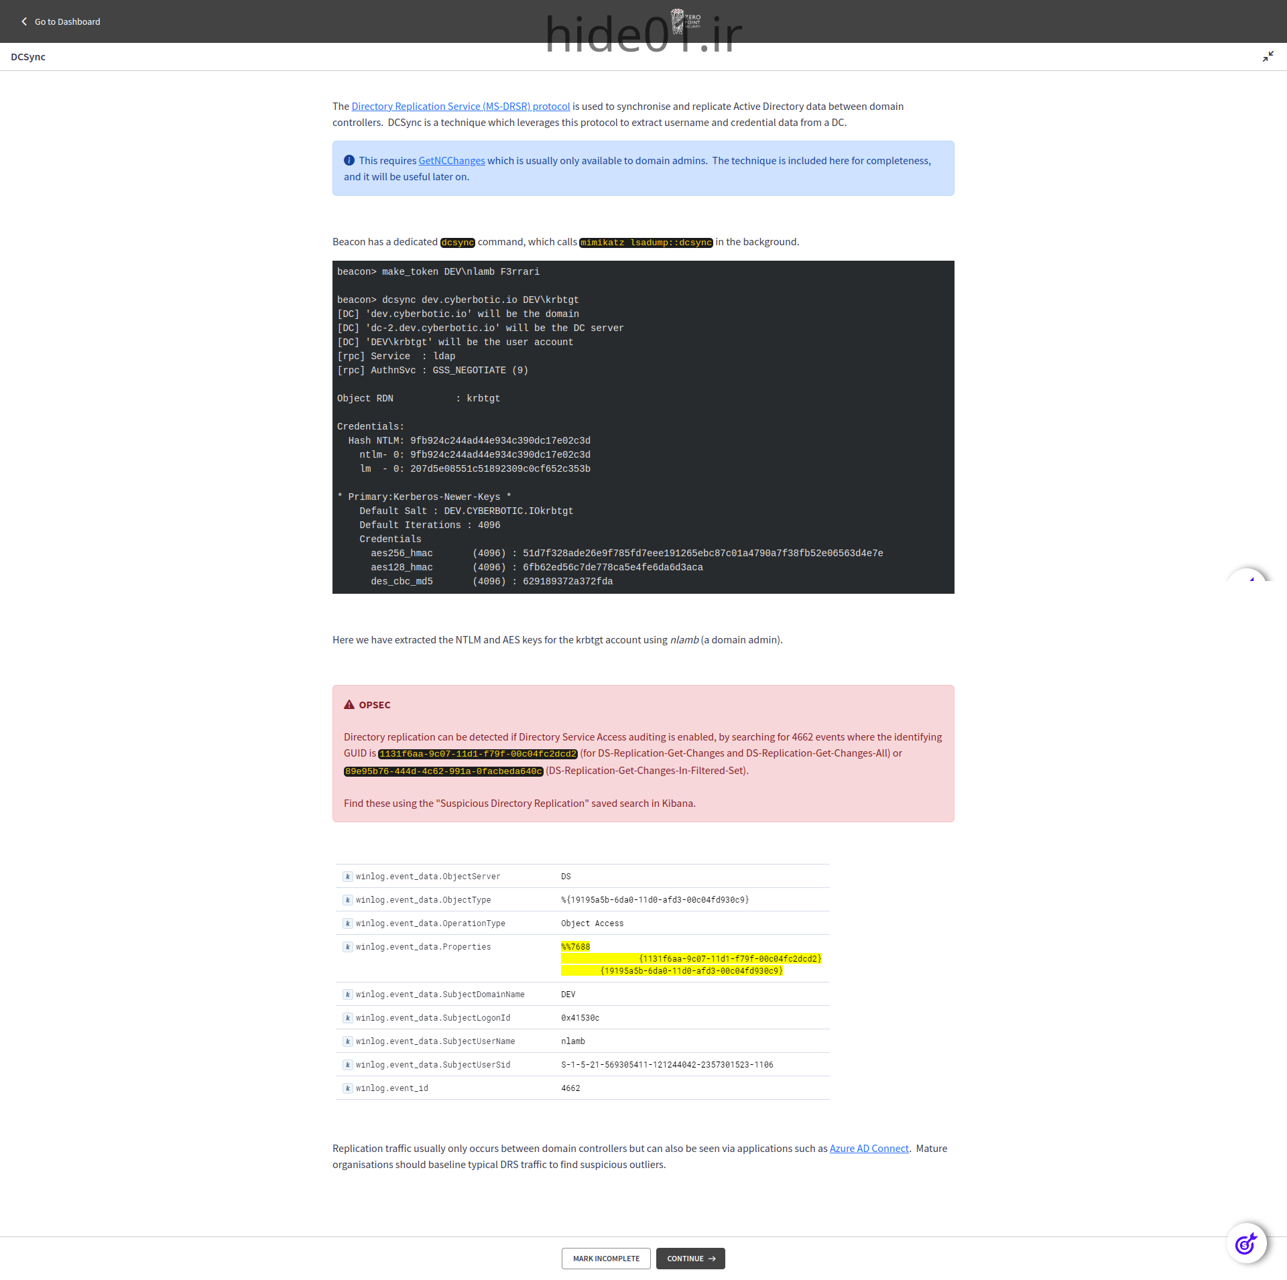Click the lm - 0 hash line

pos(475,469)
